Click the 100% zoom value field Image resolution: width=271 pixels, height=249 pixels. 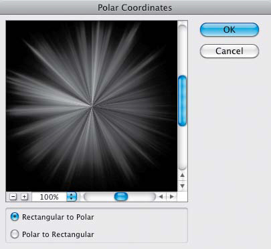50,197
